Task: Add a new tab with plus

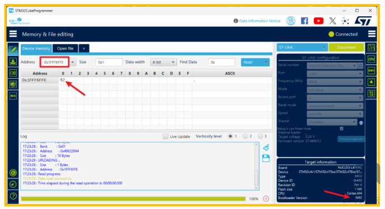Action: (84, 49)
